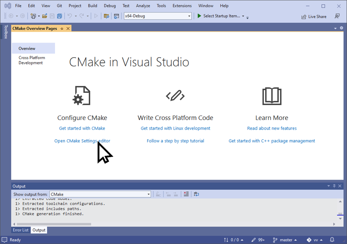Select the Overview page in sidebar

click(x=33, y=48)
